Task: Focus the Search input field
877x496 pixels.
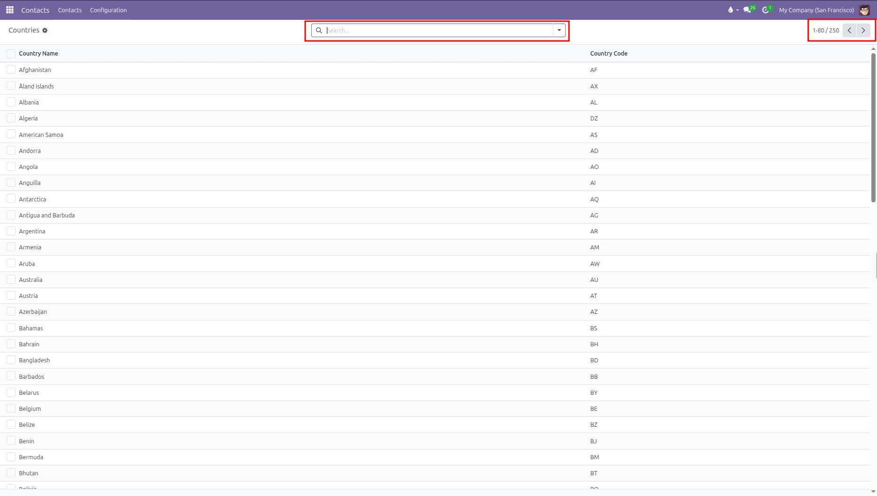Action: [439, 31]
